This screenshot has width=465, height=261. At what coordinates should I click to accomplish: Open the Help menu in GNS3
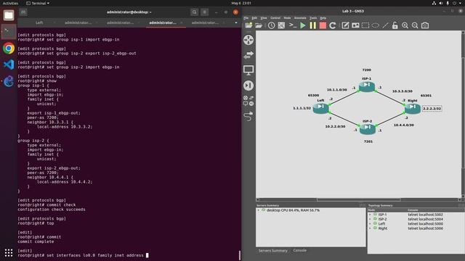(323, 18)
